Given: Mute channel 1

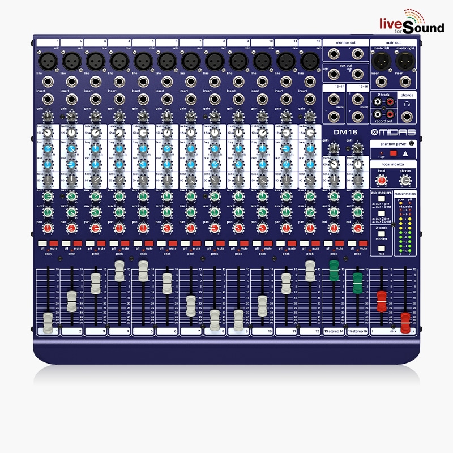Looking at the screenshot, I should pos(54,243).
